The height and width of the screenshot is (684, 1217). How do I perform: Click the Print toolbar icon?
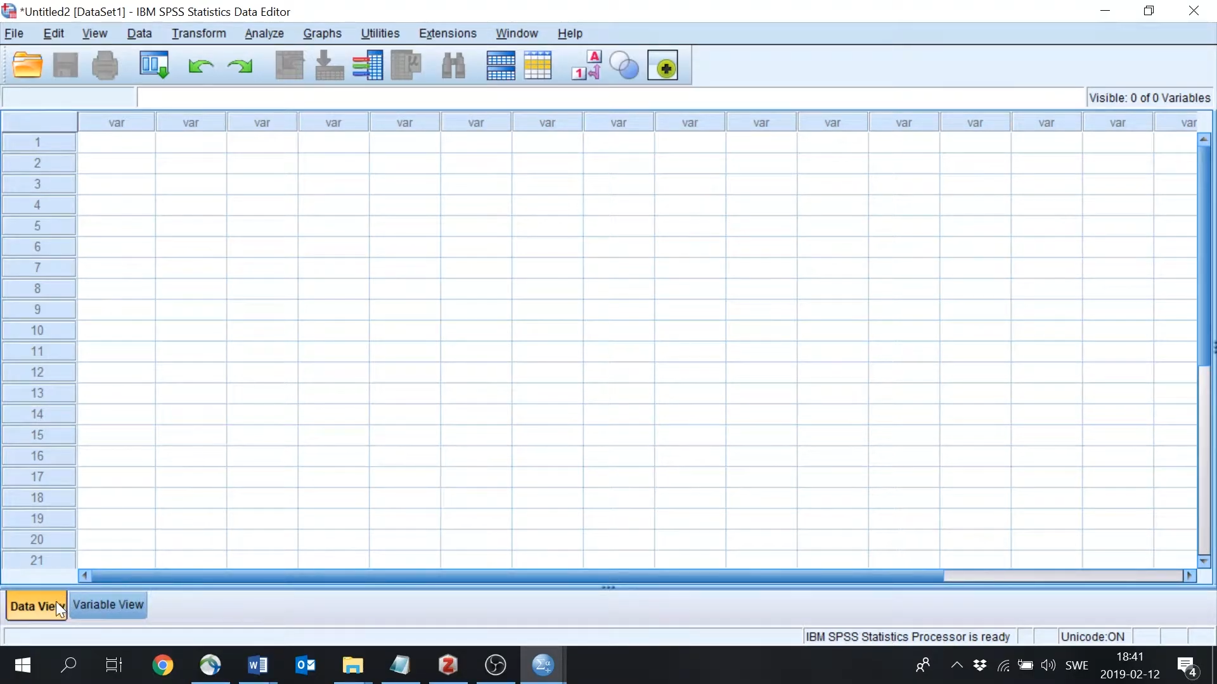(x=105, y=65)
